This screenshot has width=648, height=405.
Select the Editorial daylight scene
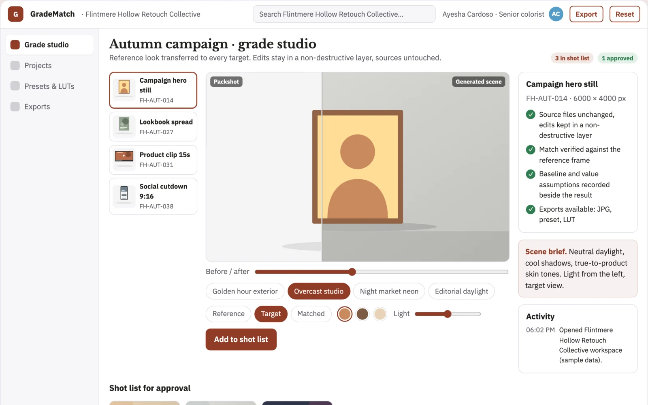click(461, 291)
